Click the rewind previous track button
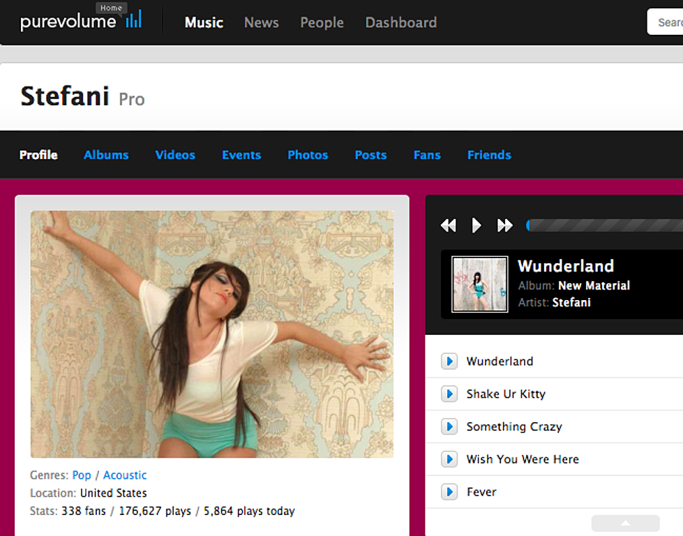Viewport: 683px width, 536px height. [x=448, y=225]
